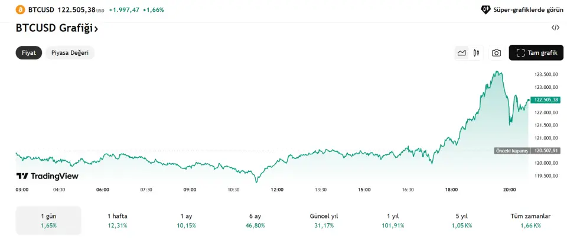The width and height of the screenshot is (567, 242).
Task: Open the embed code icon
Action: [x=555, y=28]
